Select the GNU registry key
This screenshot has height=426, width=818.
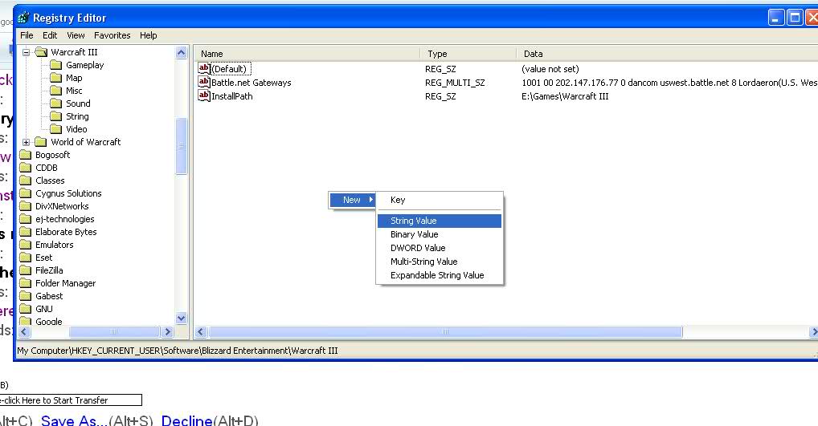(44, 309)
